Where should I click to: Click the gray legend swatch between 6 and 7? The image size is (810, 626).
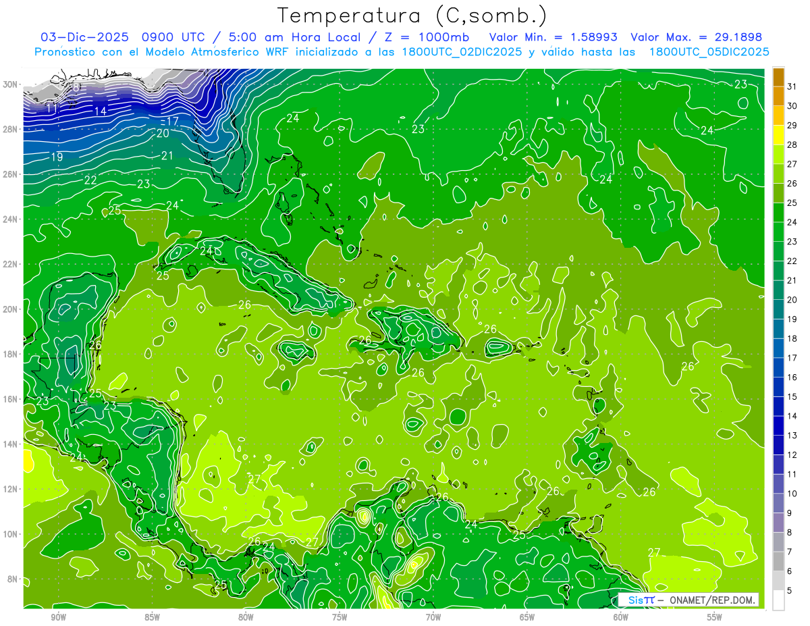[778, 562]
